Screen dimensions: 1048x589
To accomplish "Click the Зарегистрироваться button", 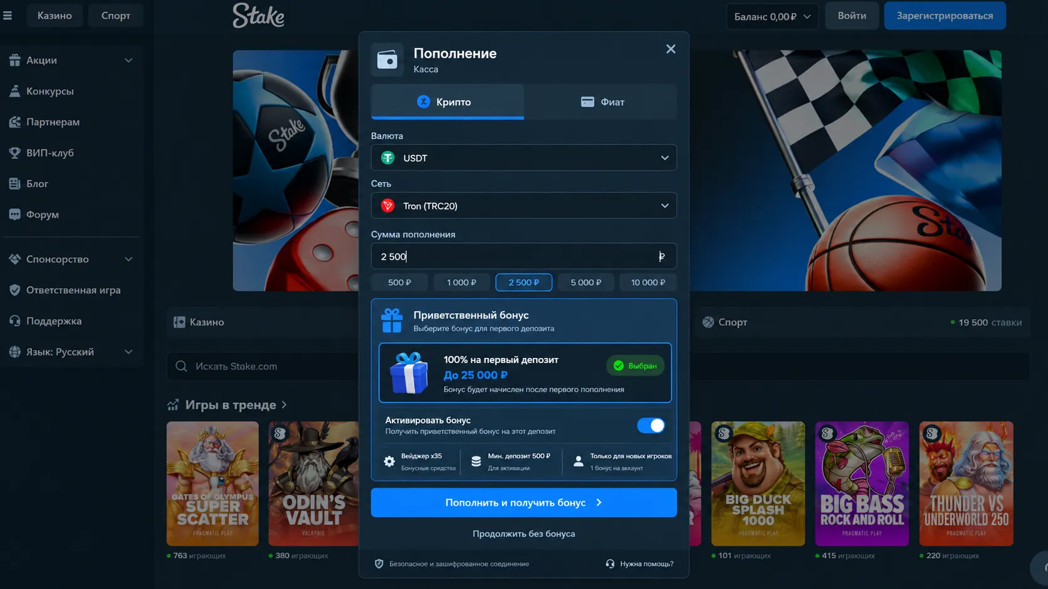I will tap(945, 16).
